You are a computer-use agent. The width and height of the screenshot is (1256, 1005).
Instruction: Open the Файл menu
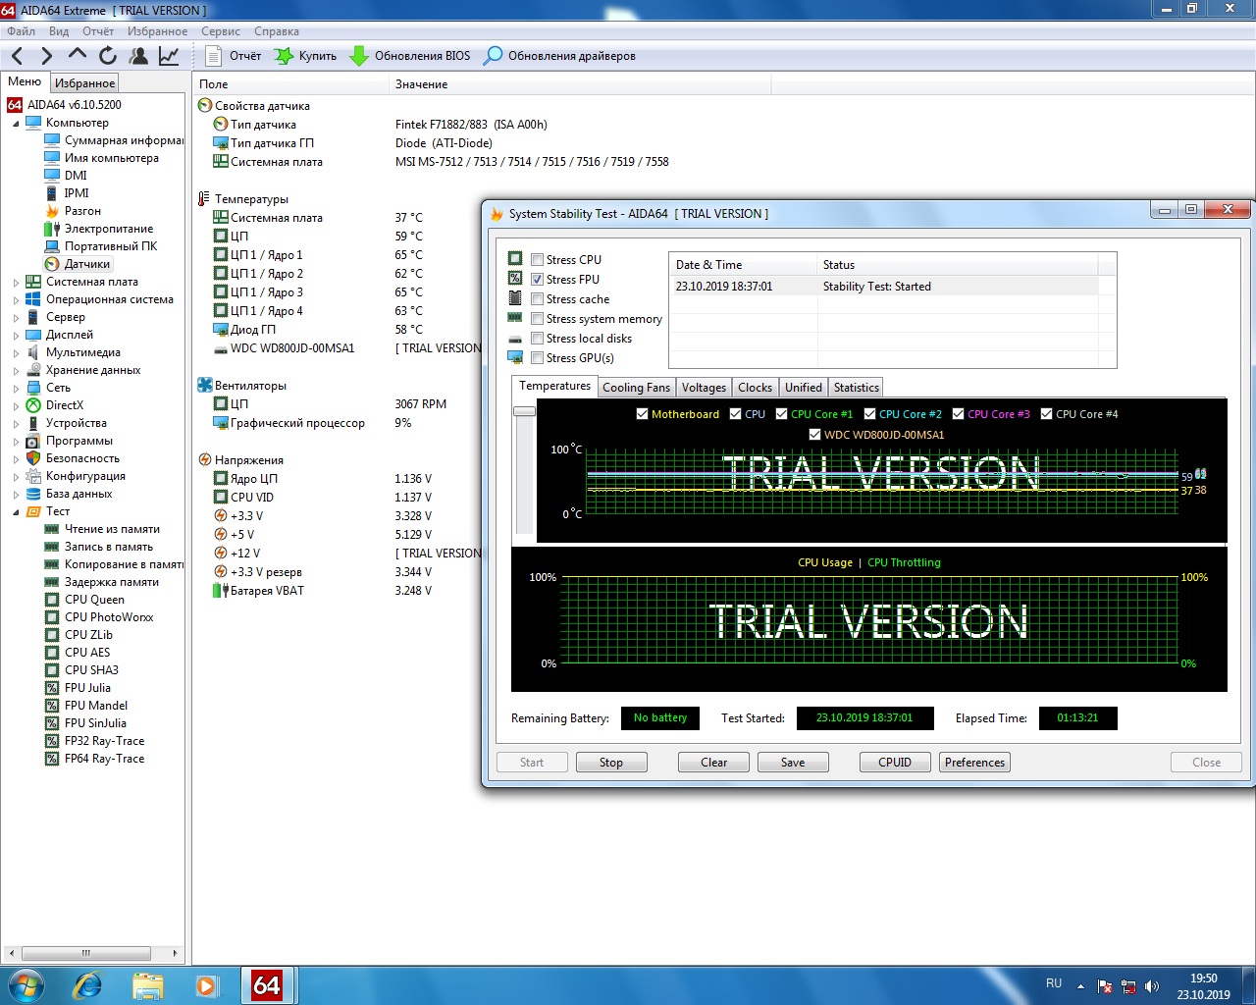pyautogui.click(x=21, y=31)
